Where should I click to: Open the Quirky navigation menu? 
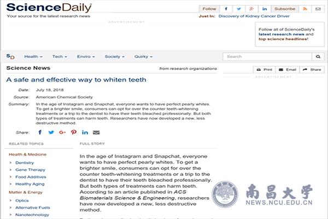tap(144, 56)
